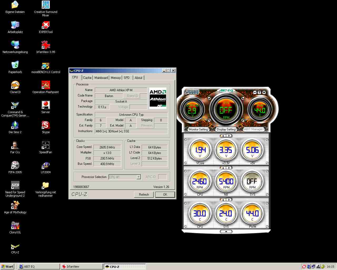This screenshot has height=270, width=337.
Task: Click CPU temperature gauge showing 30.0
Action: [200, 213]
